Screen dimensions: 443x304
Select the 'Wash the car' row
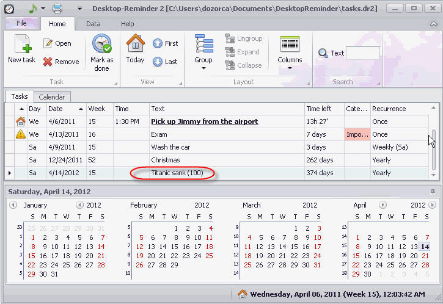point(216,147)
